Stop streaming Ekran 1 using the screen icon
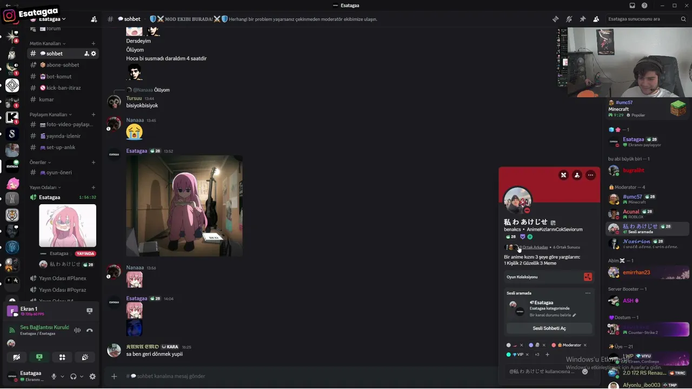The image size is (692, 389). (x=90, y=311)
